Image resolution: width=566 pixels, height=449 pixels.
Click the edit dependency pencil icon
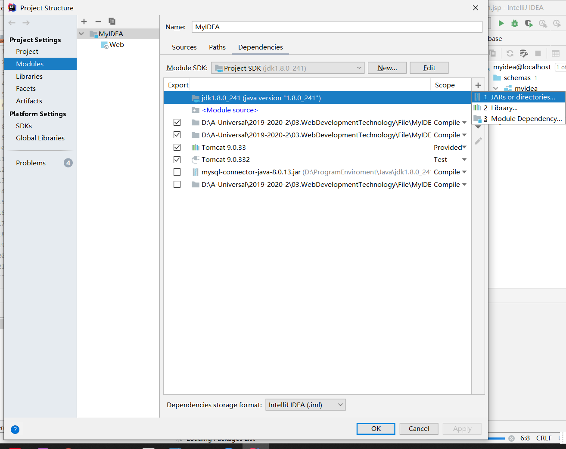(478, 141)
